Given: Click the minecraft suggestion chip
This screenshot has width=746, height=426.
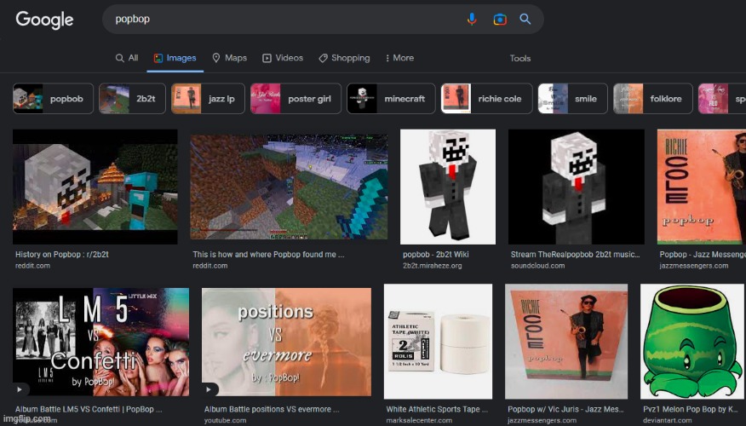Looking at the screenshot, I should click(391, 99).
